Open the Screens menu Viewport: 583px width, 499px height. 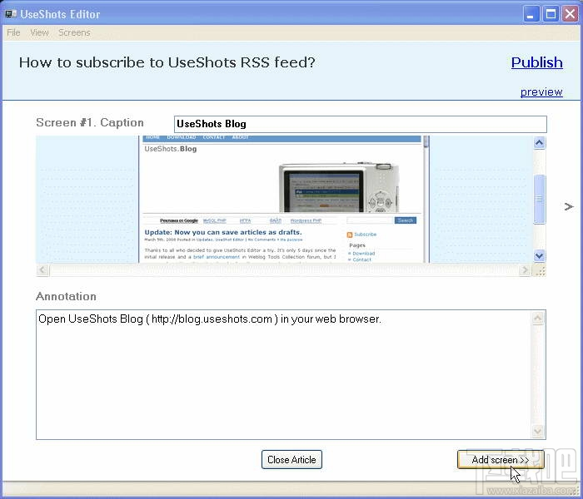tap(74, 32)
